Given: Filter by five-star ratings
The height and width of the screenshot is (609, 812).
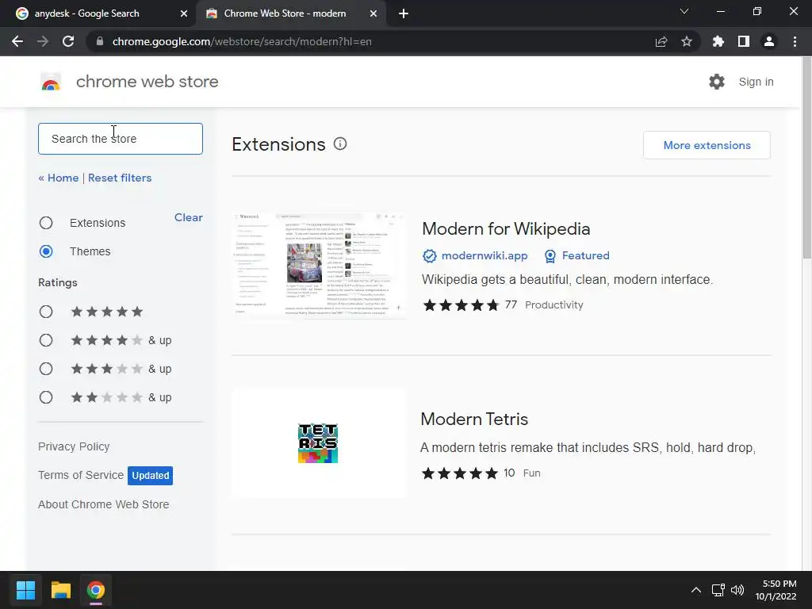Looking at the screenshot, I should (x=46, y=312).
